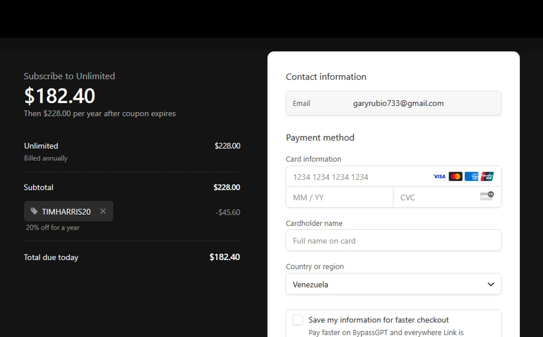Click the 'Then $228.00 per year' text
This screenshot has height=337, width=543.
point(100,113)
